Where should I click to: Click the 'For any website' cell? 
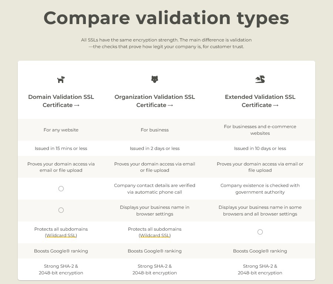click(x=61, y=130)
